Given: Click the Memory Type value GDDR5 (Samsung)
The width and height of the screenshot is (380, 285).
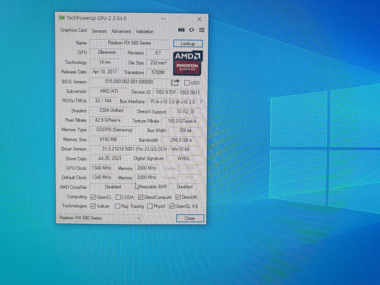Looking at the screenshot, I should click(x=114, y=129).
